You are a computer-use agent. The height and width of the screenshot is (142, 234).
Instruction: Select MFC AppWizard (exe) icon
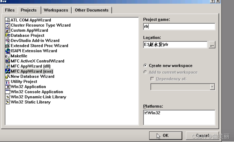[8, 71]
